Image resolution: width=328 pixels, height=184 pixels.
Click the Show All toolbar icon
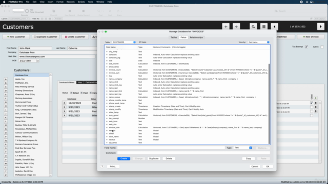(54, 11)
